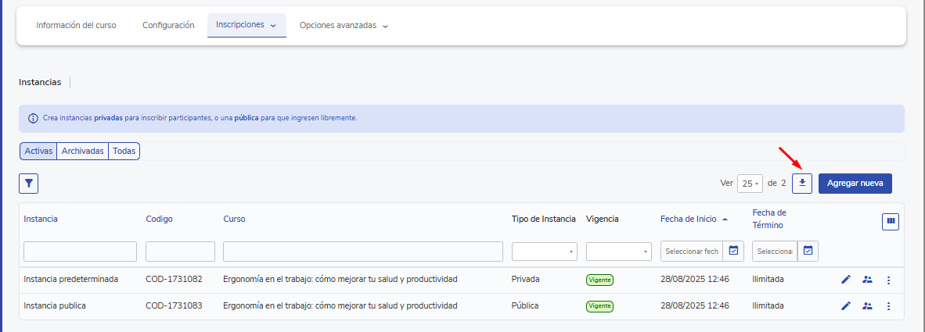Edit Instancia publica with the pencil icon

click(x=846, y=306)
